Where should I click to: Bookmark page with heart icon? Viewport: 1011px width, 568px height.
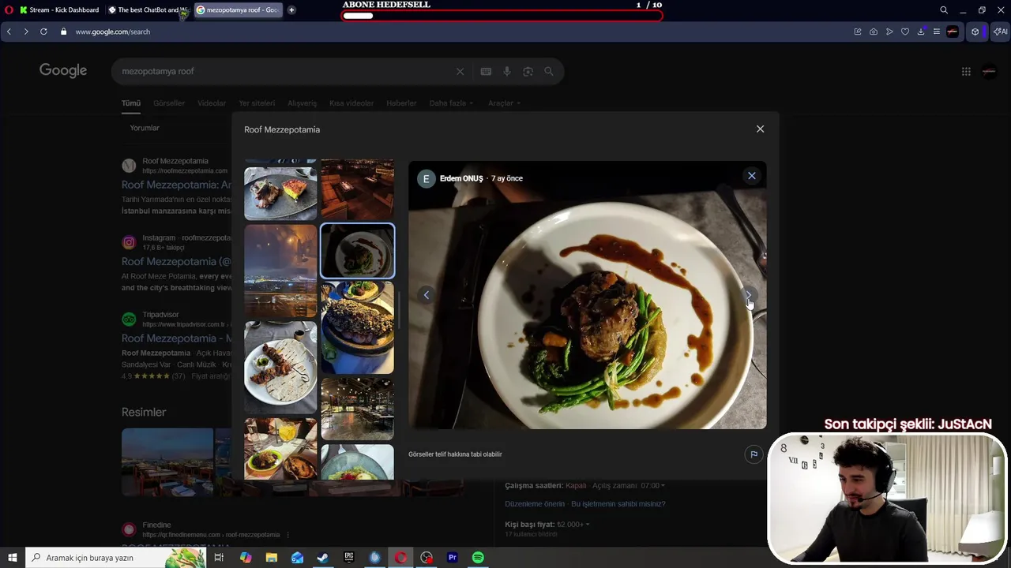[905, 32]
